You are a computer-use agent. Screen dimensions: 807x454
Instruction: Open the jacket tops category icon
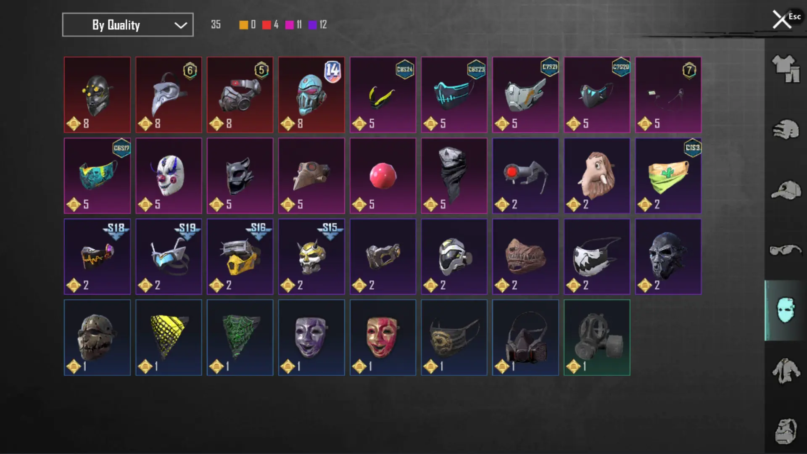[785, 371]
